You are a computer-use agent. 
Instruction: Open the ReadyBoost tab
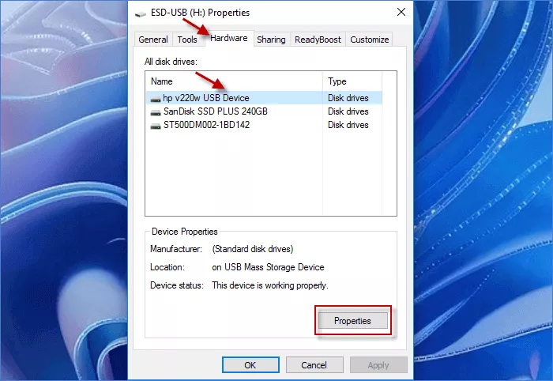click(x=318, y=40)
